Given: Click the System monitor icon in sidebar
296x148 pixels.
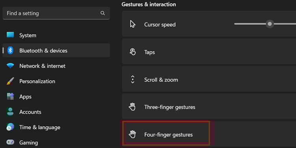Looking at the screenshot, I should 10,35.
